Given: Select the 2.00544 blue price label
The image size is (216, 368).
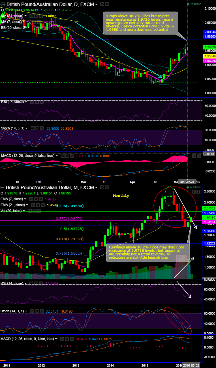Looking at the screenshot, I should [210, 32].
